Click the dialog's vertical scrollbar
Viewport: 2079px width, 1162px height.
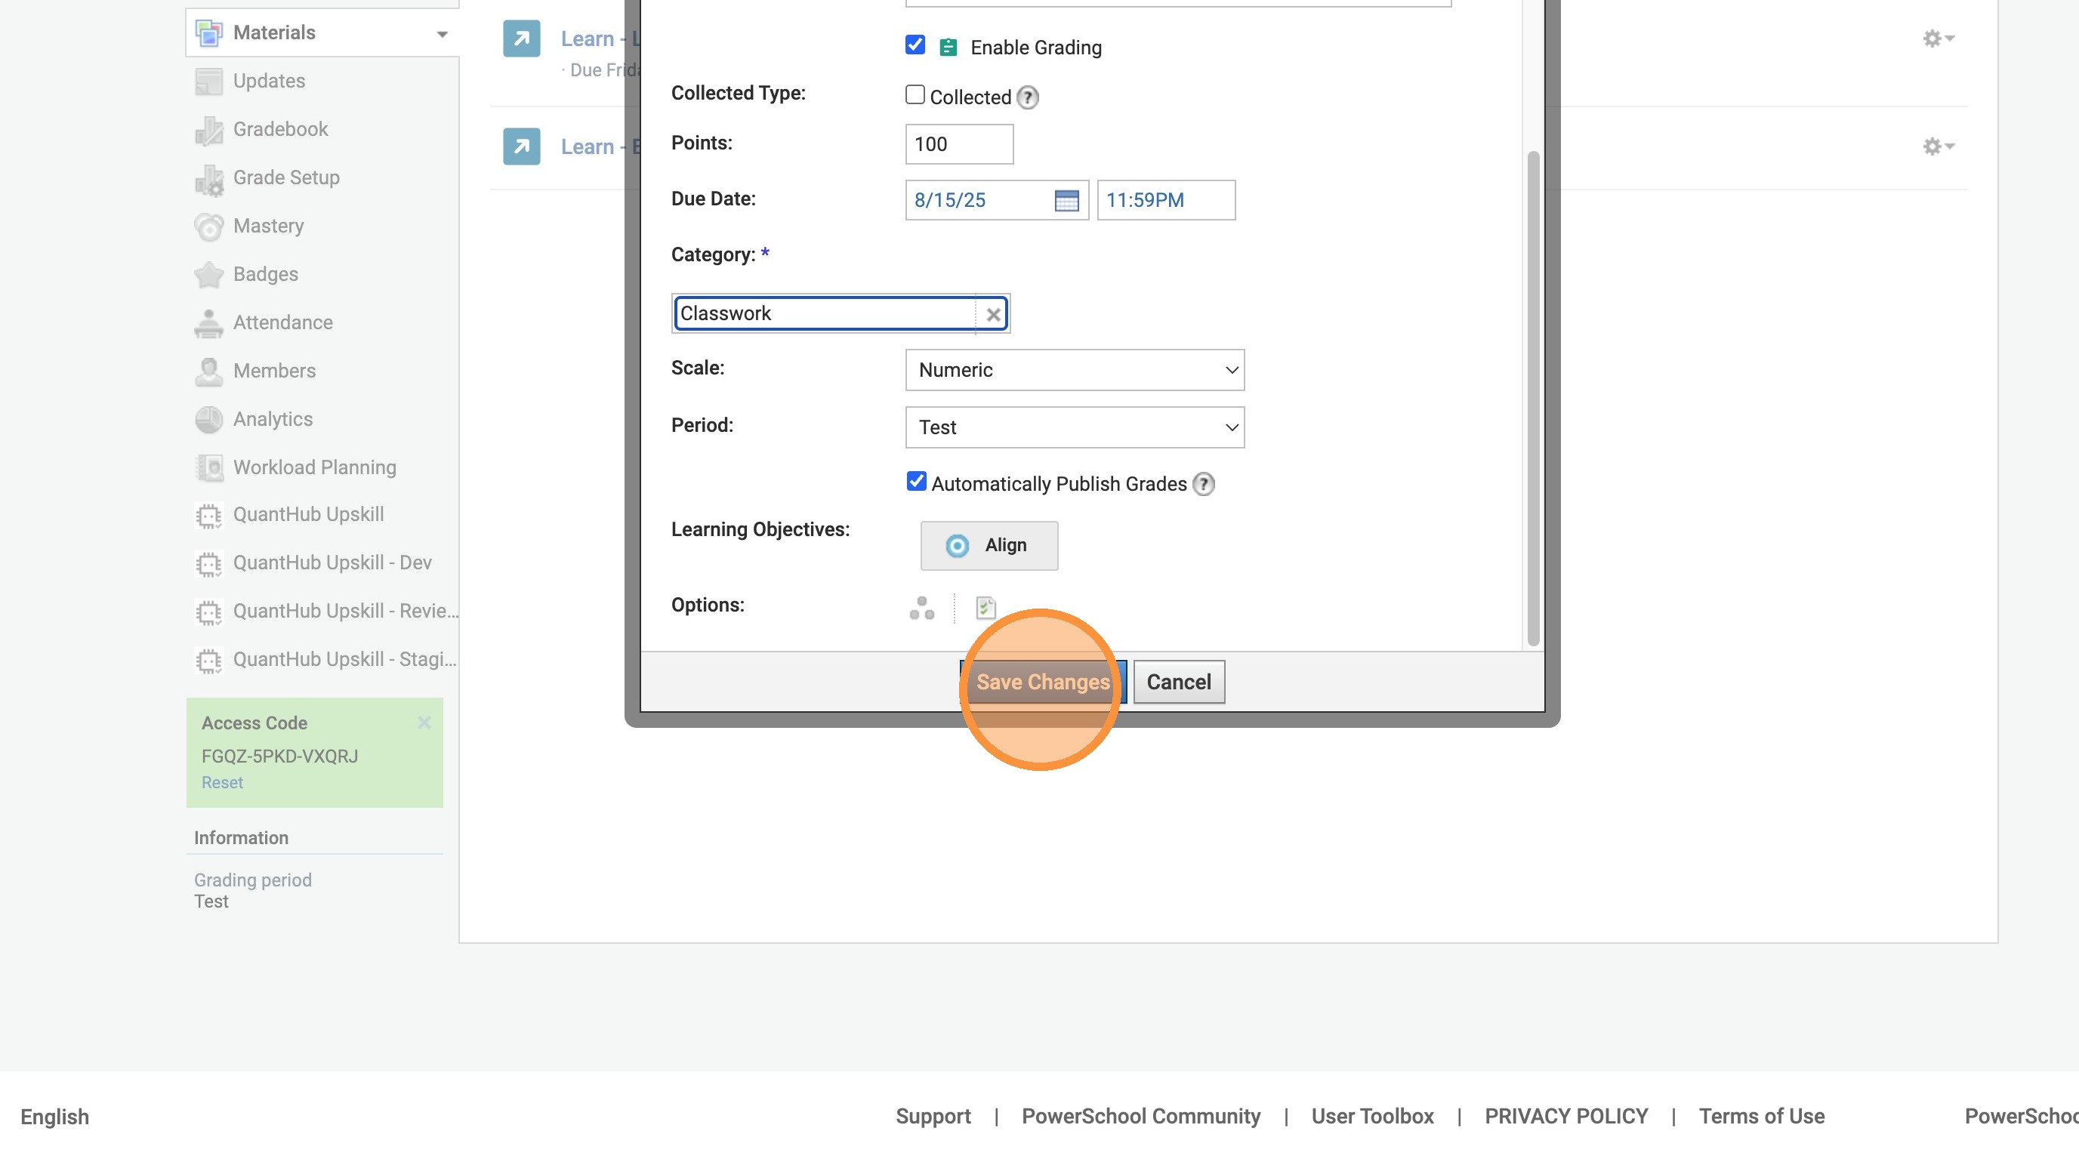point(1532,399)
